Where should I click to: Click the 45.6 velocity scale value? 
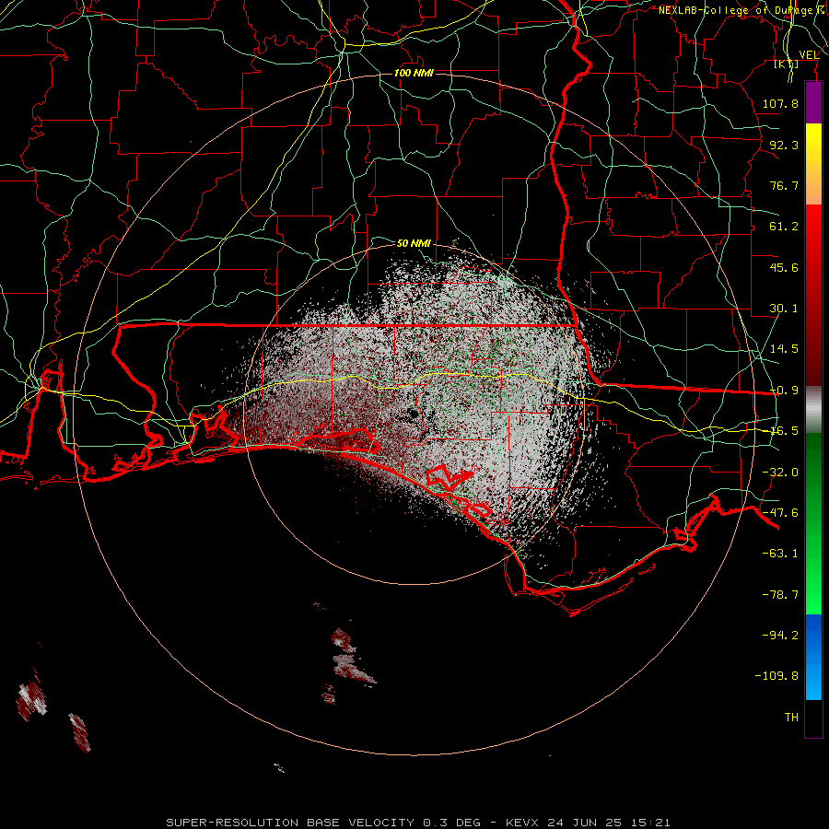pyautogui.click(x=784, y=267)
